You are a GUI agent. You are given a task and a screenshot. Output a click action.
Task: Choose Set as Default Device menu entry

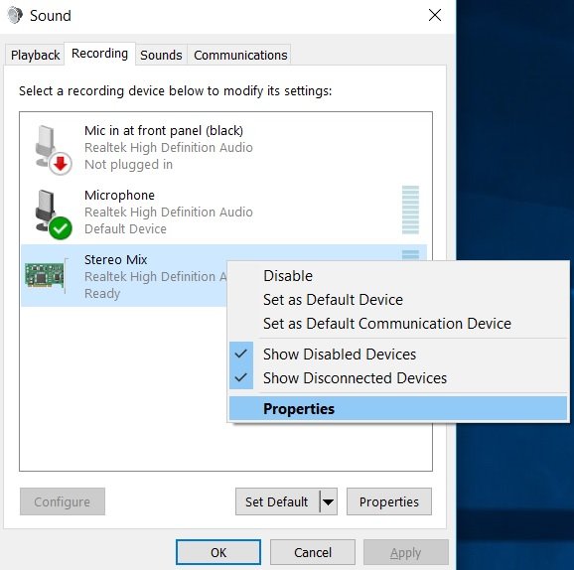tap(398, 300)
